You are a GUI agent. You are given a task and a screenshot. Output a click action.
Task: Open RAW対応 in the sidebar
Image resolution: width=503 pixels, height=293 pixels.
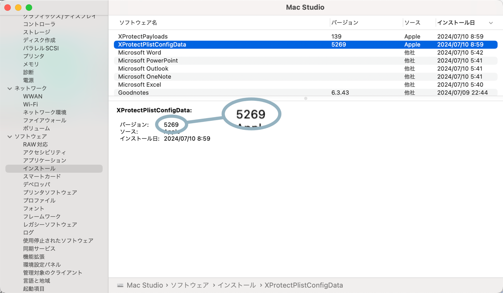(35, 145)
